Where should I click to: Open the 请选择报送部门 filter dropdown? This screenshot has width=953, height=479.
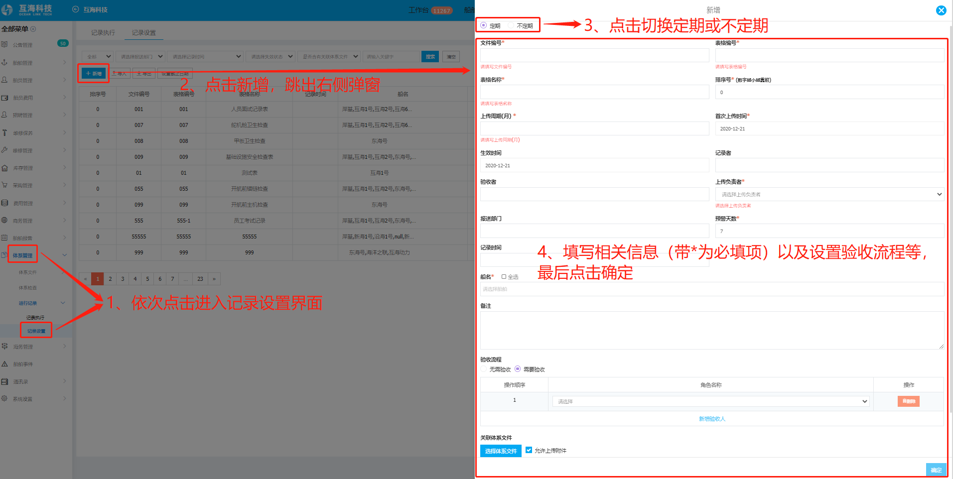(140, 57)
